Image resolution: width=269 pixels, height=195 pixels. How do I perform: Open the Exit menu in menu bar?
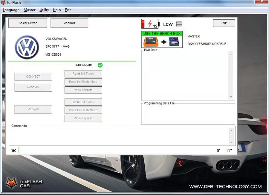(68, 10)
